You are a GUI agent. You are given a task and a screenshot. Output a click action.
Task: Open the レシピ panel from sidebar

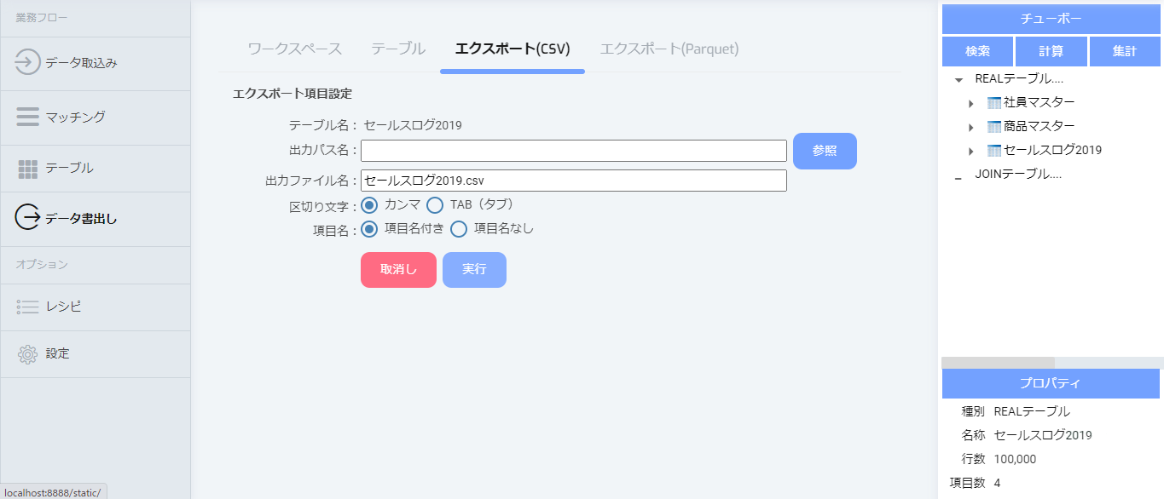pos(28,309)
